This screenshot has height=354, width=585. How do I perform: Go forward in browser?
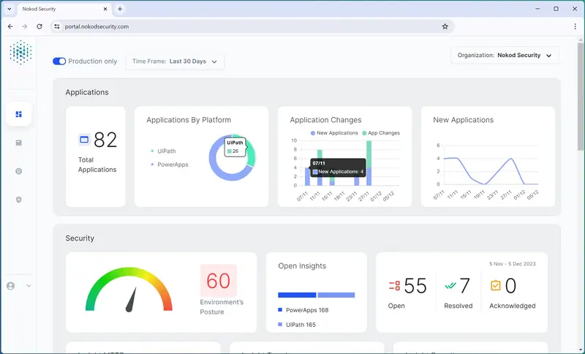25,26
